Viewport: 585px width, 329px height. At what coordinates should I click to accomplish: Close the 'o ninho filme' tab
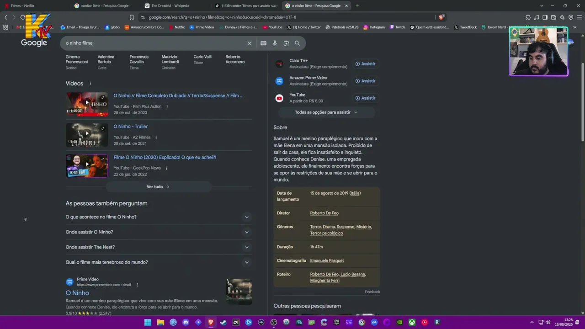(346, 6)
